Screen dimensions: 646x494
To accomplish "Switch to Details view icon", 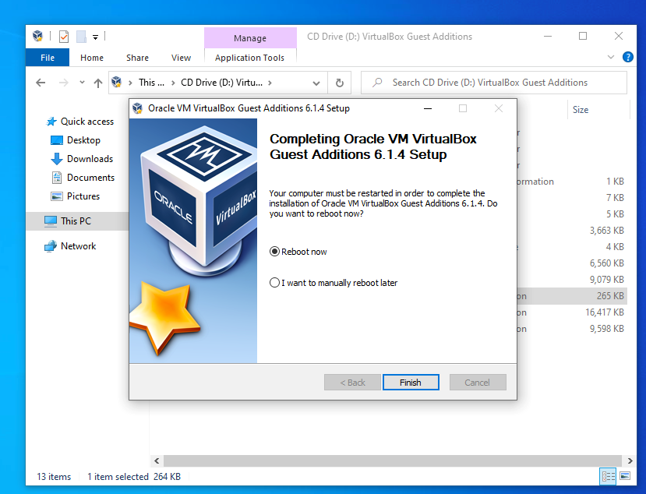I will point(608,476).
